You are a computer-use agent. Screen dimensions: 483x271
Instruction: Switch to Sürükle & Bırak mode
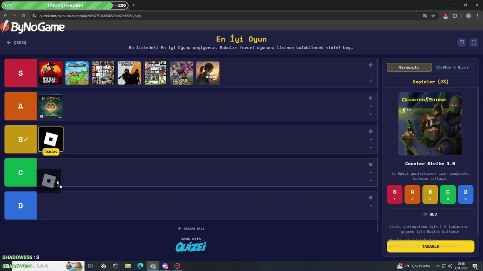[452, 67]
